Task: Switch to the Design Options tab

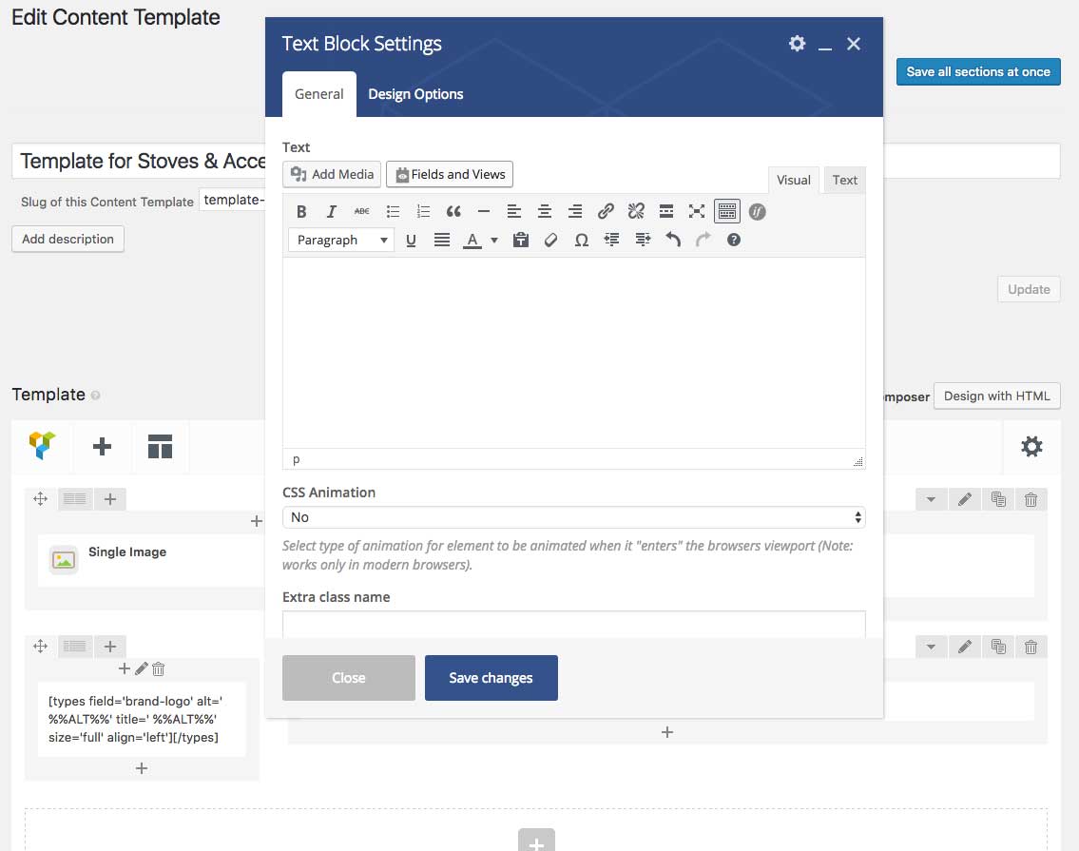Action: click(x=415, y=94)
